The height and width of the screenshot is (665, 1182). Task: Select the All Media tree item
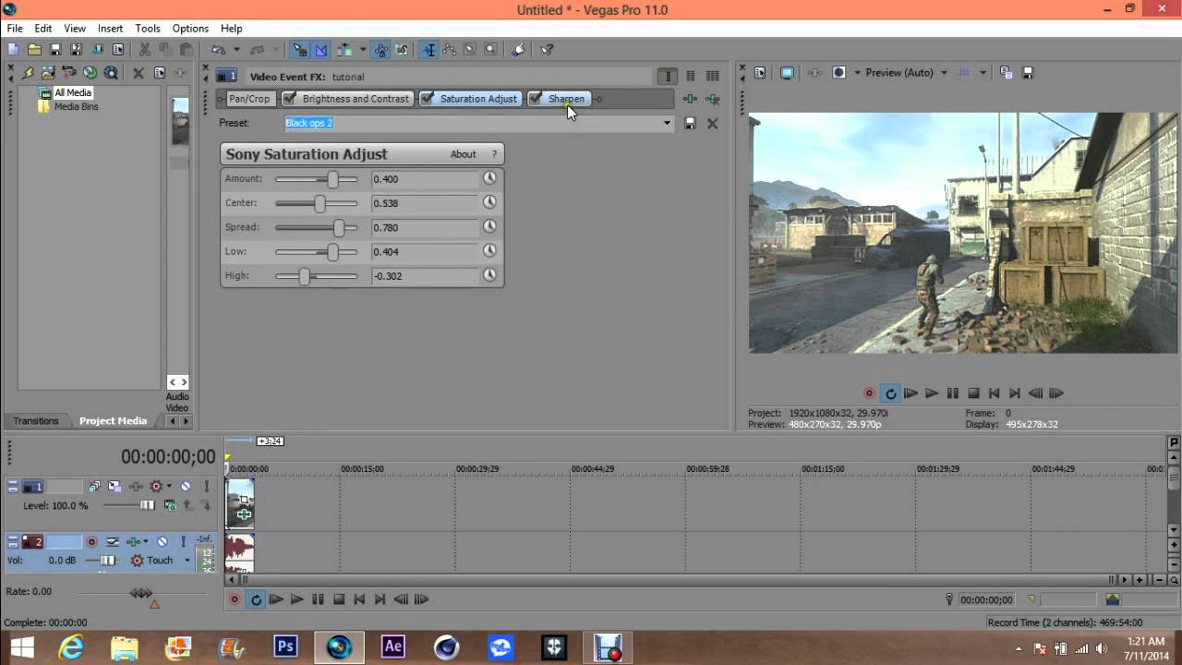[72, 92]
